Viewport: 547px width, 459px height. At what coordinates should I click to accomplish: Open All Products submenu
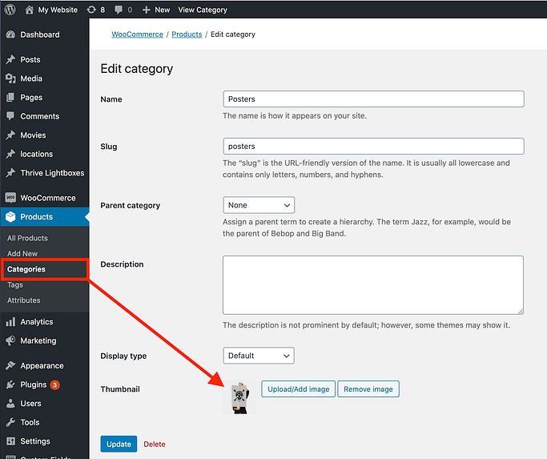pos(27,238)
